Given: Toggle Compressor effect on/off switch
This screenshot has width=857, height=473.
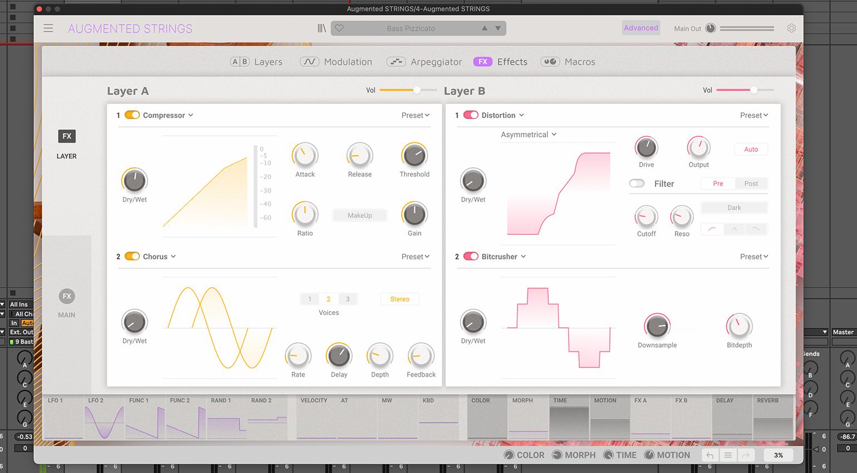Looking at the screenshot, I should 132,115.
